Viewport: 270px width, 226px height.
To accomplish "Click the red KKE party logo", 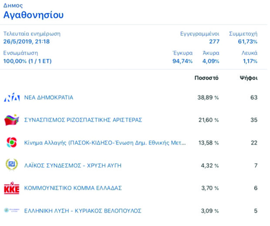I will [x=12, y=188].
